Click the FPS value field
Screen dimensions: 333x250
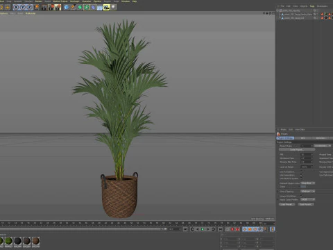coord(307,154)
